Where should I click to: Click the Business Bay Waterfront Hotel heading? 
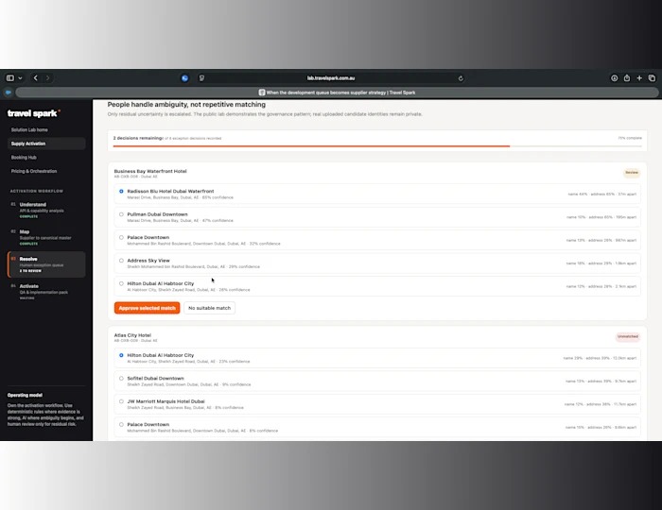[x=150, y=171]
